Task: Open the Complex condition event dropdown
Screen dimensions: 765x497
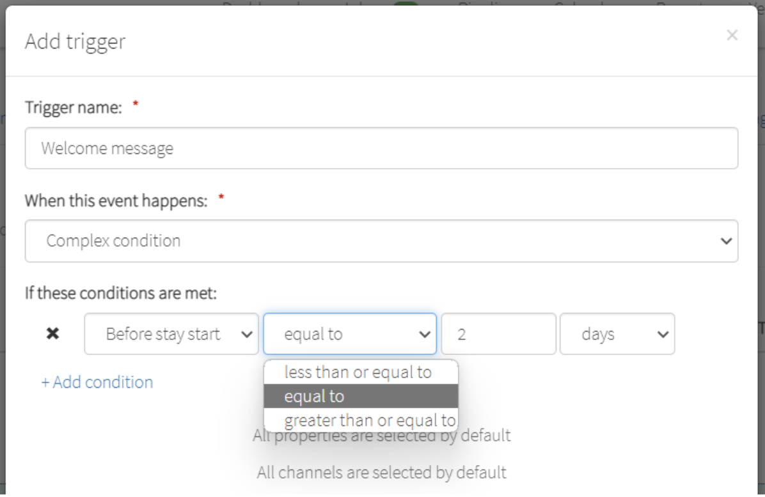Action: pyautogui.click(x=381, y=241)
